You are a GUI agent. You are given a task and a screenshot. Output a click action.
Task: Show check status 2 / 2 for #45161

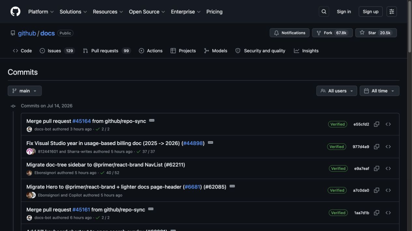tap(102, 218)
